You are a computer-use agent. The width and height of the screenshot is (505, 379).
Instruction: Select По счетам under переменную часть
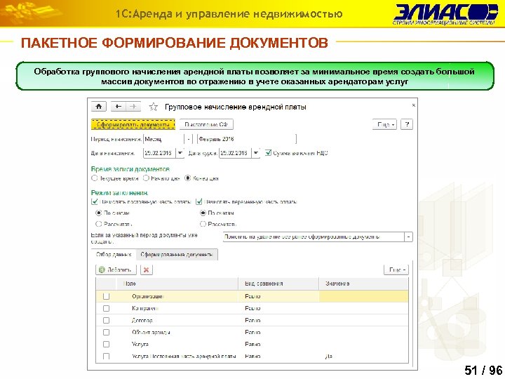[x=203, y=213]
